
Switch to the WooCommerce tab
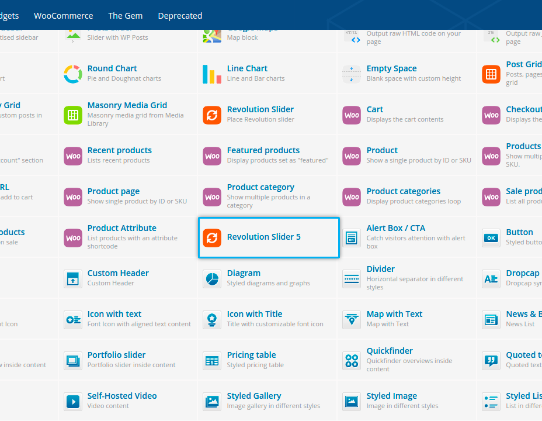(x=63, y=16)
